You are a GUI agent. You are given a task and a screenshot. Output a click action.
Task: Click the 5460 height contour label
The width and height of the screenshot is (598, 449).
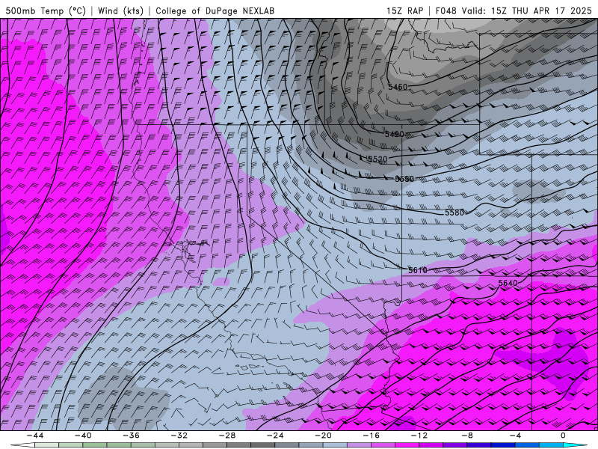click(398, 87)
